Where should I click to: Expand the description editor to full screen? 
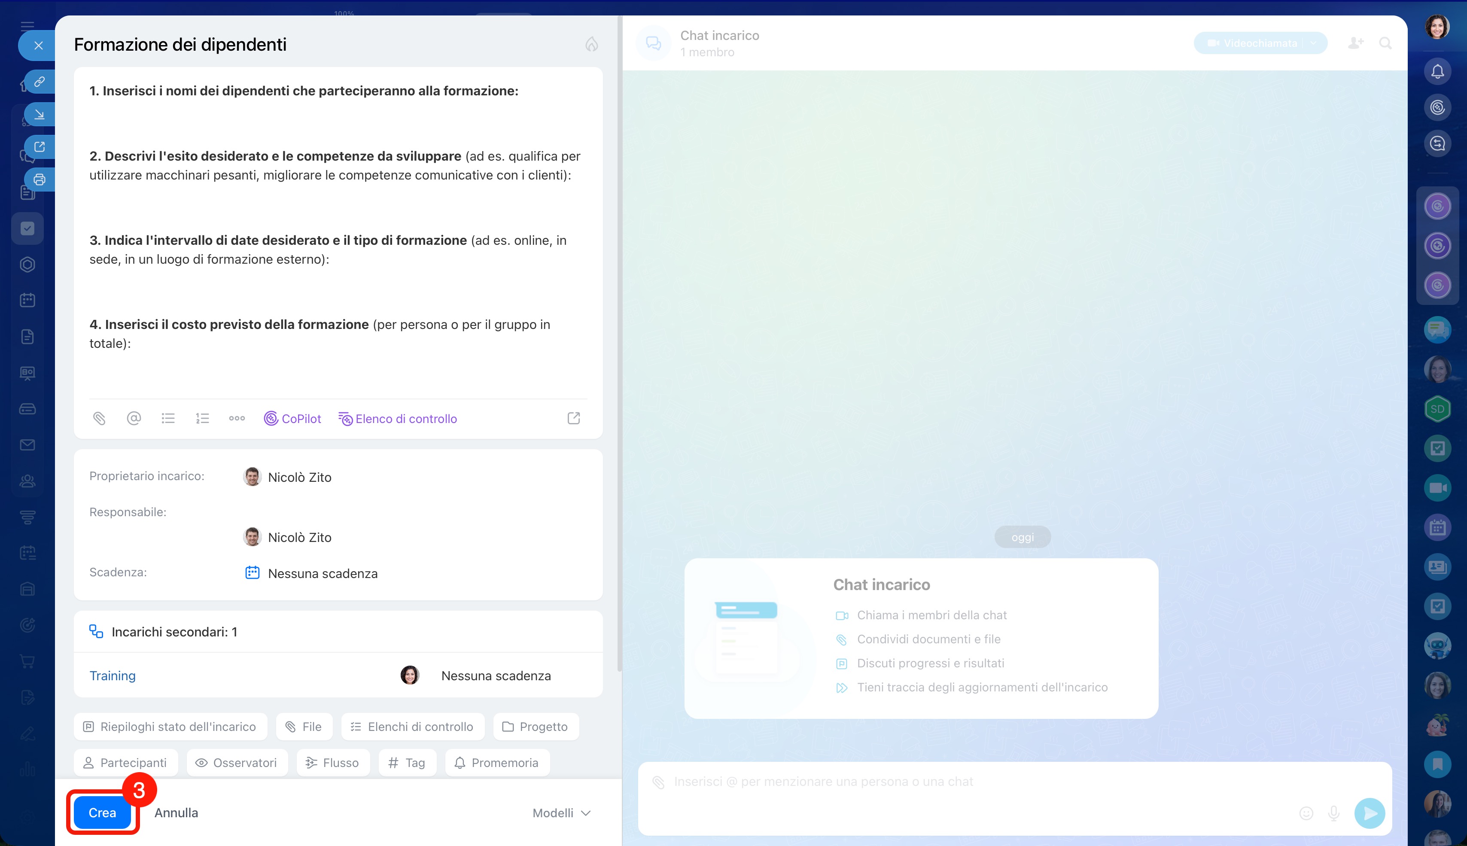pyautogui.click(x=573, y=418)
